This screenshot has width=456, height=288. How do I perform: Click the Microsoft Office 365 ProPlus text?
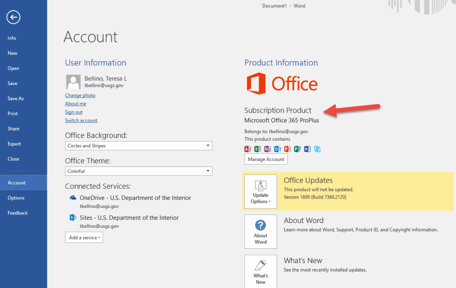(282, 120)
